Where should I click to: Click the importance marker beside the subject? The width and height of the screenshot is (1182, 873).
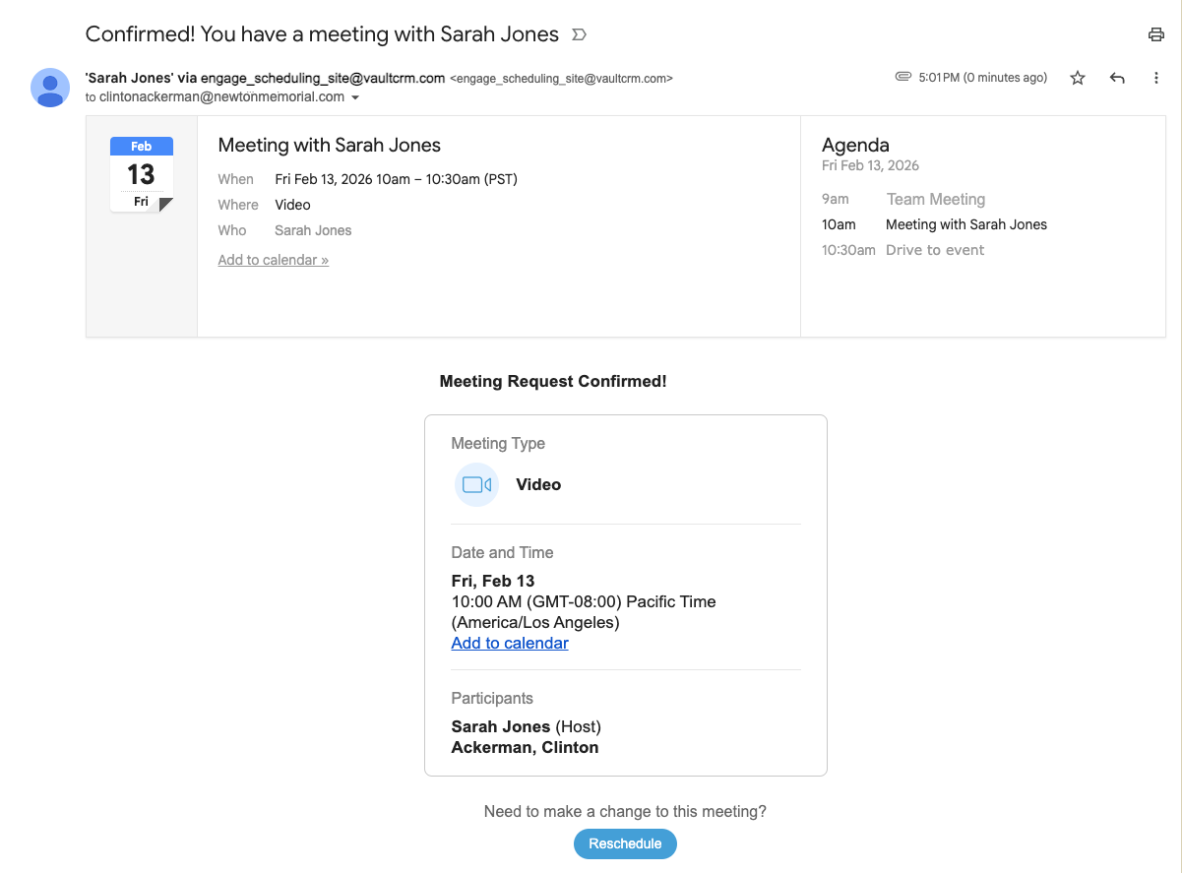[580, 35]
